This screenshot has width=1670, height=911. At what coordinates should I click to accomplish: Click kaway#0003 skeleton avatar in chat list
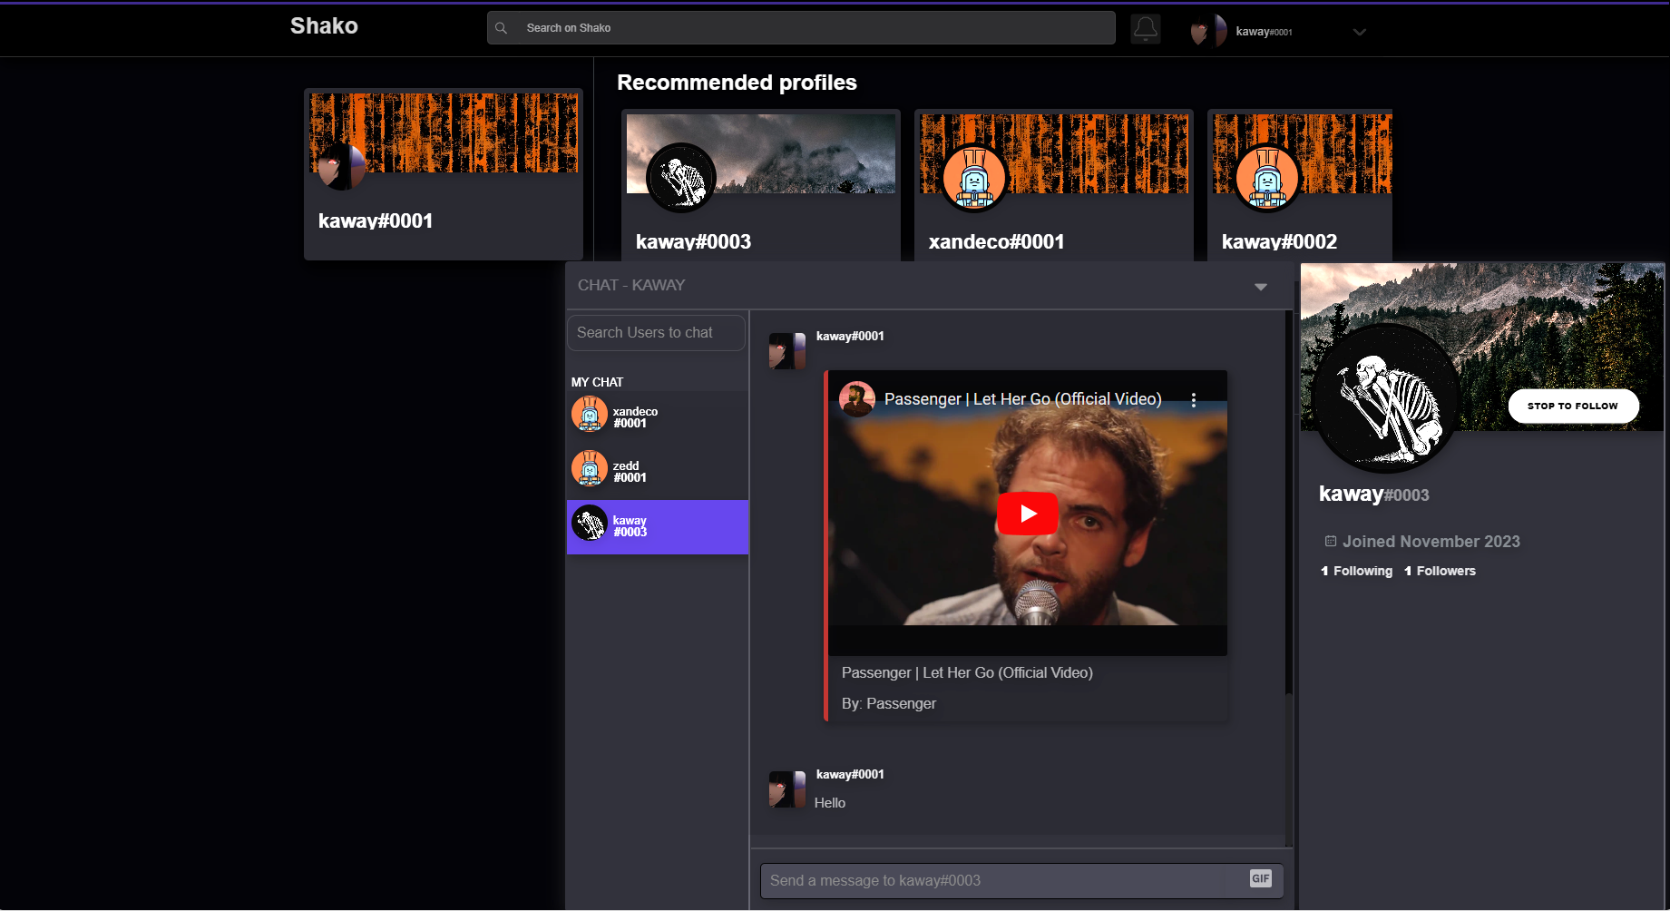coord(590,523)
